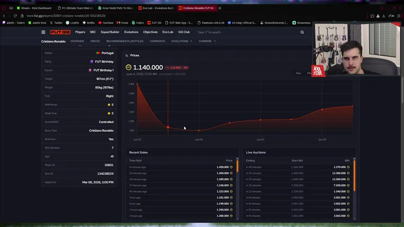Reload the page with the refresh icon

pos(15,16)
